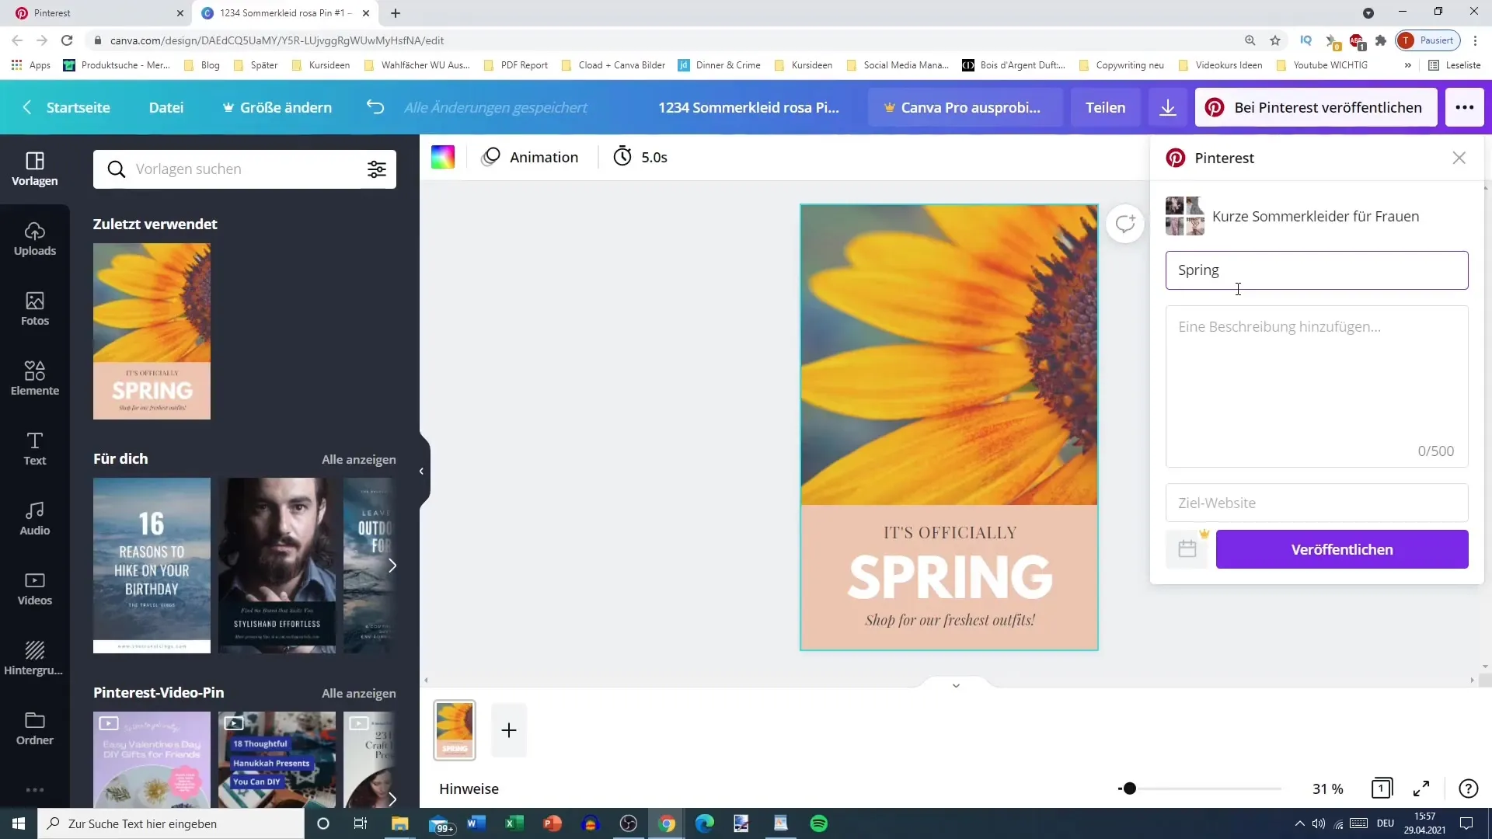Select the Pinterest board Kurze Sommerkleider für Frauen
The height and width of the screenshot is (839, 1492).
(x=1316, y=216)
